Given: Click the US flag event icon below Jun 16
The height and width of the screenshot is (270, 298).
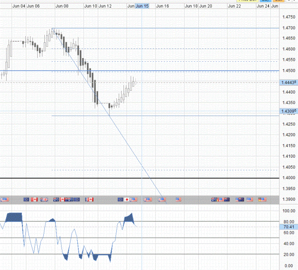Looking at the screenshot, I should pyautogui.click(x=162, y=200).
